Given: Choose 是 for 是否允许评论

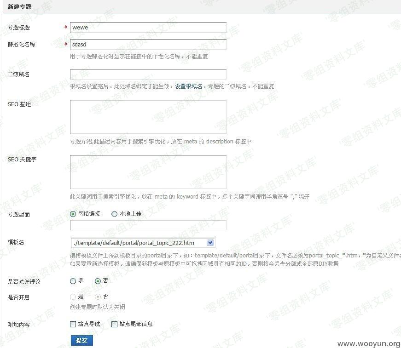Looking at the screenshot, I should point(73,281).
